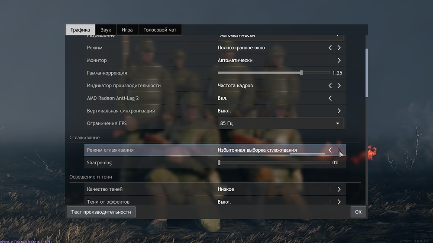This screenshot has width=433, height=243.
Task: Click right arrow for Тени от эффектов
Action: click(339, 201)
